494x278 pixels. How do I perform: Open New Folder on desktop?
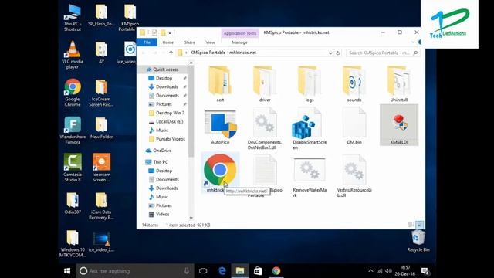click(101, 128)
